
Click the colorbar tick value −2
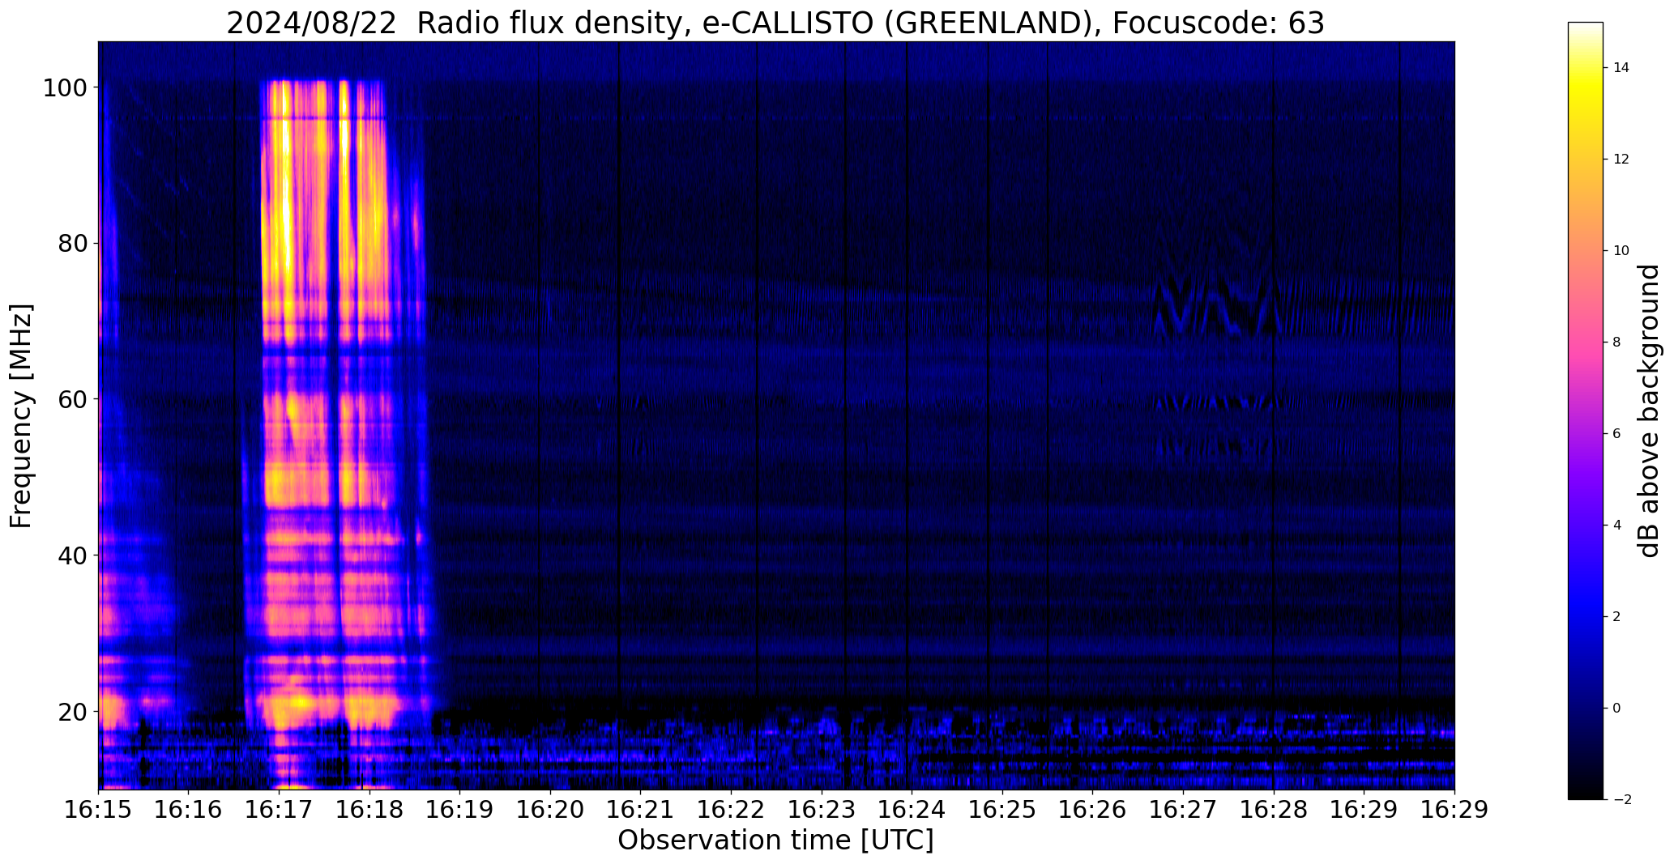(1621, 800)
